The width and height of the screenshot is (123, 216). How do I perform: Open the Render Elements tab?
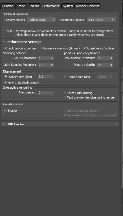[x=88, y=6]
